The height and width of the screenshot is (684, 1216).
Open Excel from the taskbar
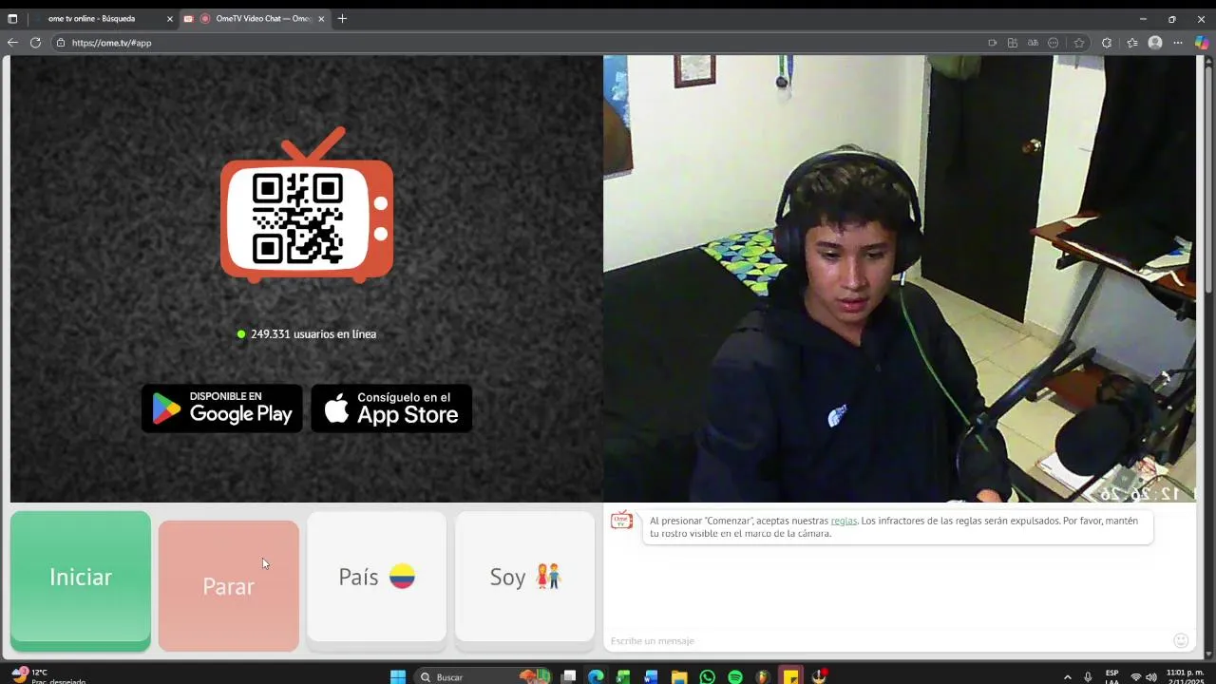click(623, 676)
